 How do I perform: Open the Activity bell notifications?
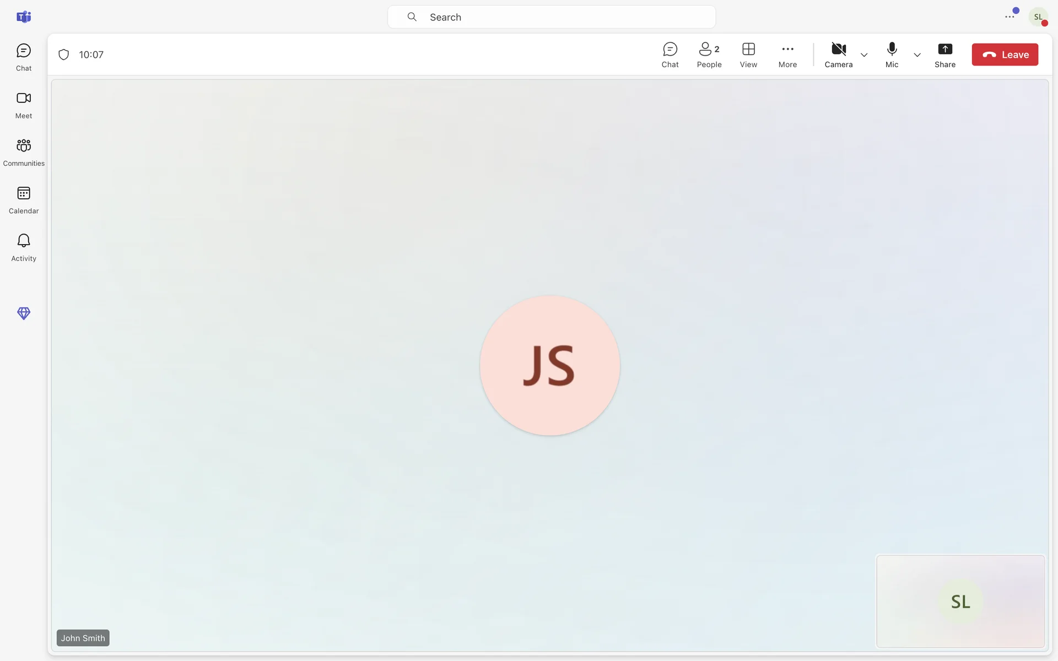[24, 247]
